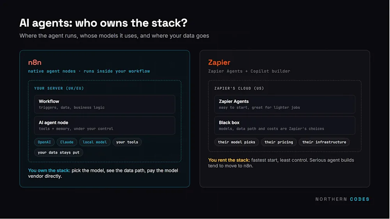
Task: Click 'Zapier Agents + Copilot builder' subtitle
Action: click(x=249, y=71)
